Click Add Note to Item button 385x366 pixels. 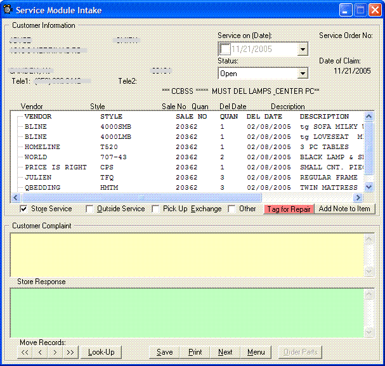coord(344,209)
